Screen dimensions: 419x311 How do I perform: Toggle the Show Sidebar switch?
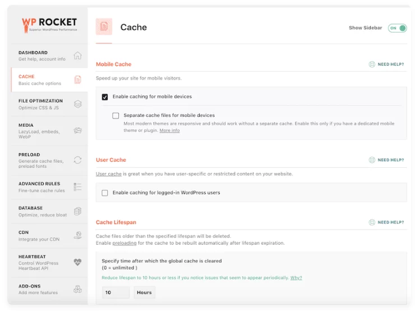coord(397,28)
